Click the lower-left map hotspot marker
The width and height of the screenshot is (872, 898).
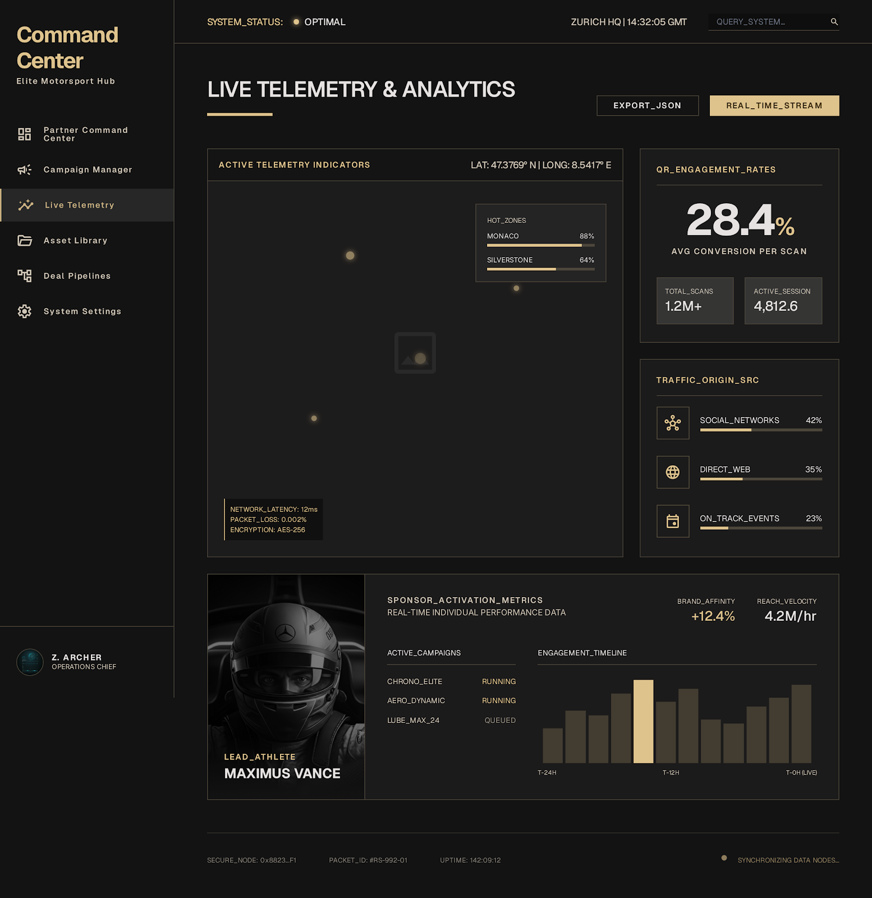tap(314, 418)
